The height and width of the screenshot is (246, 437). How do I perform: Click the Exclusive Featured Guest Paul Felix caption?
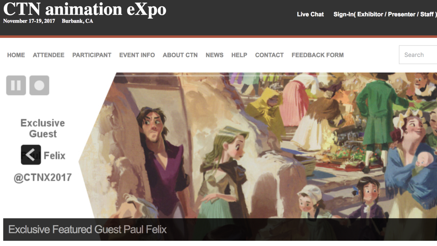pos(87,229)
